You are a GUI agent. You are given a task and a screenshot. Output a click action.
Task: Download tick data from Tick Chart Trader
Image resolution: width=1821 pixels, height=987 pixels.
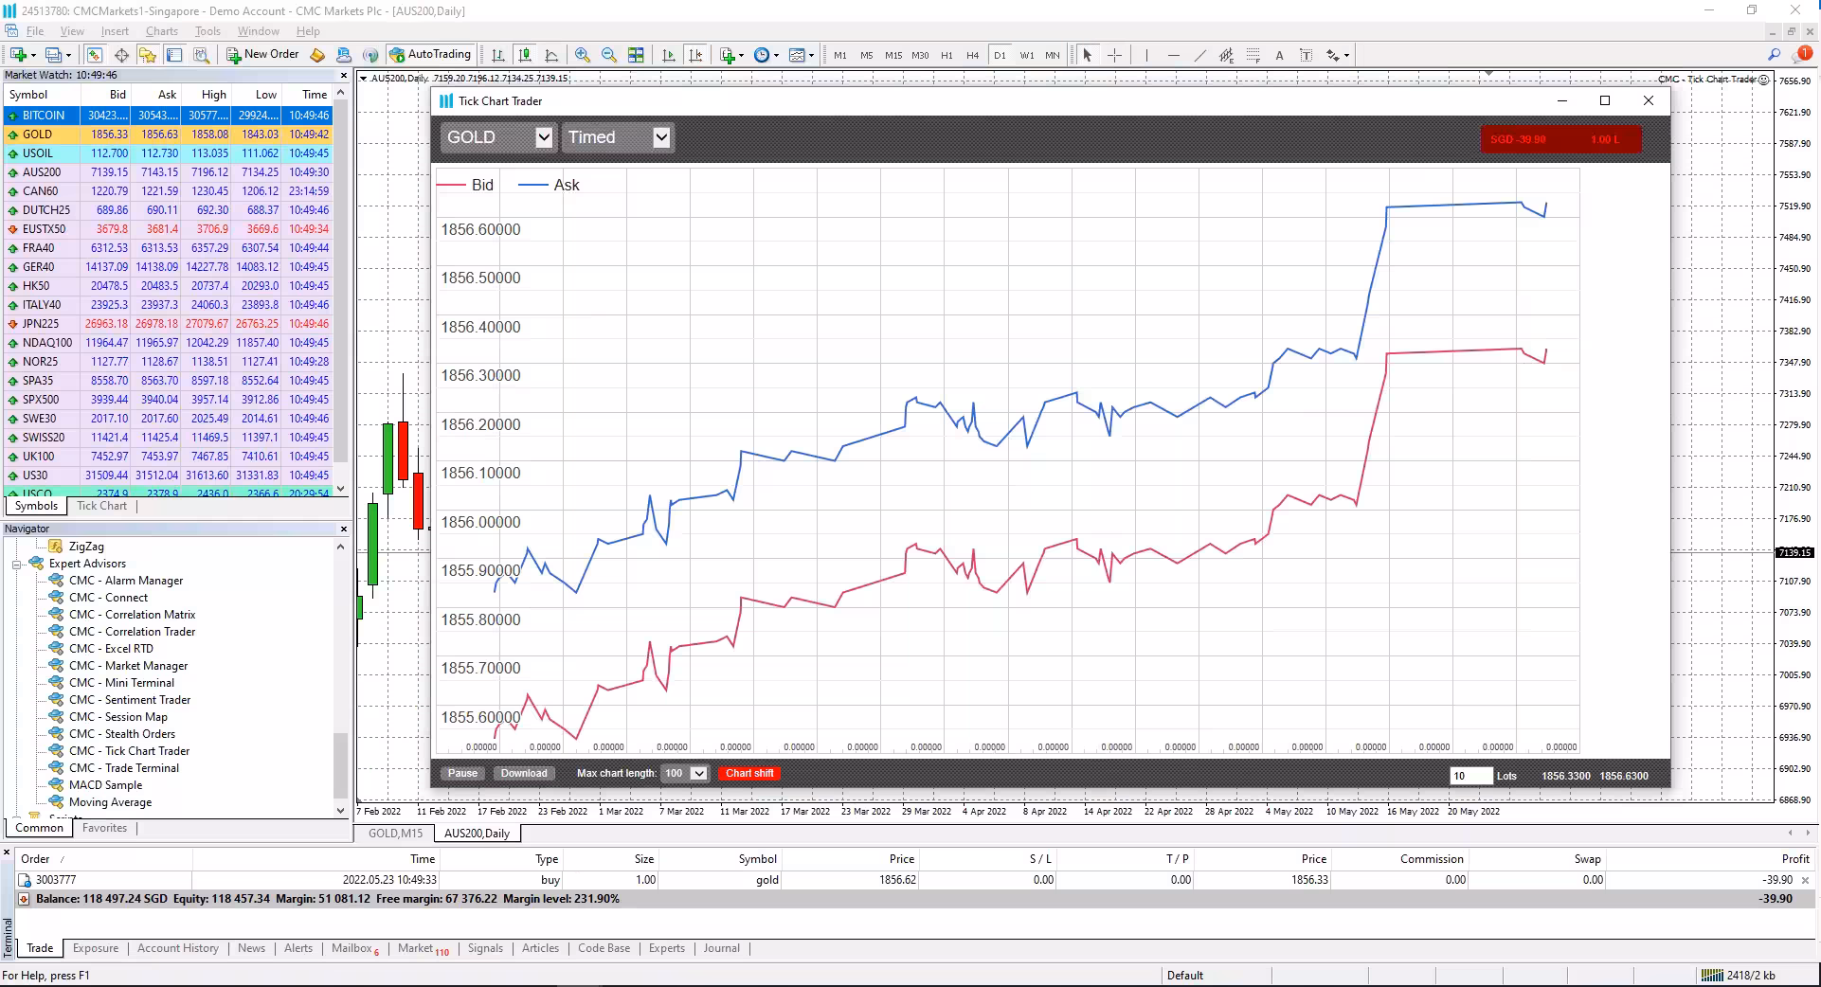(523, 773)
